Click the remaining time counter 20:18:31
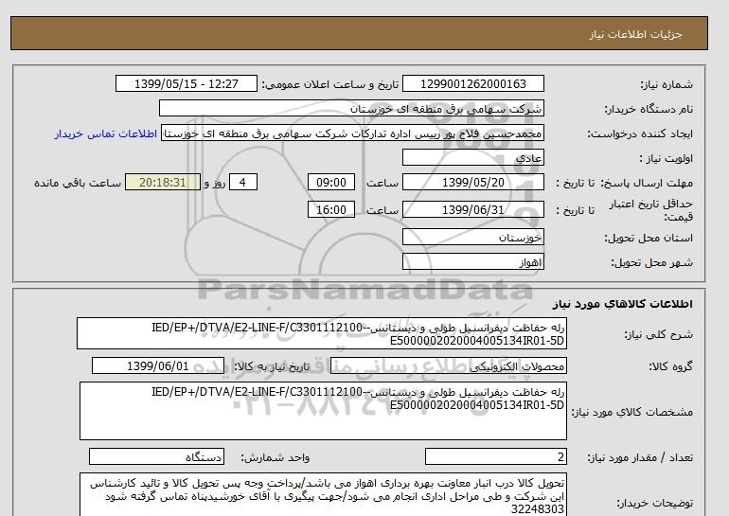Image resolution: width=729 pixels, height=516 pixels. (163, 182)
